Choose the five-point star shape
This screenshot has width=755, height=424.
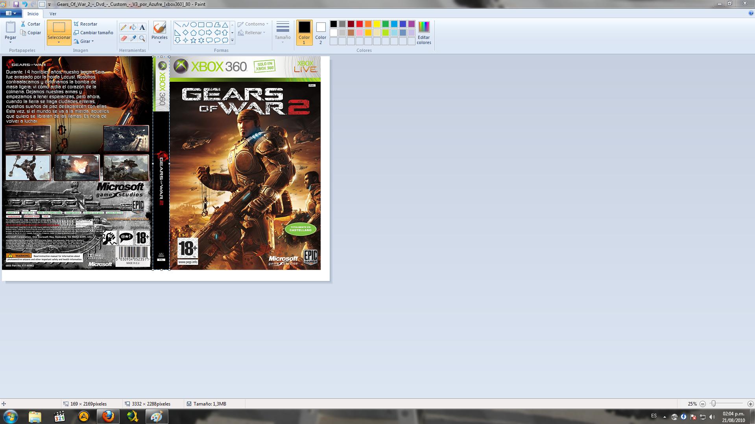194,40
